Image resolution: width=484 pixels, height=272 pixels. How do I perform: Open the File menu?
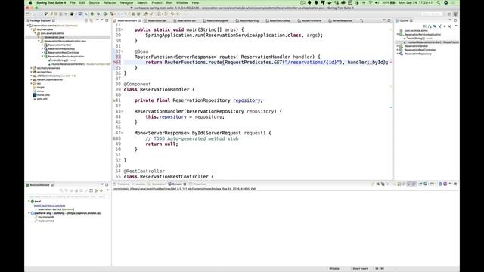[x=73, y=2]
